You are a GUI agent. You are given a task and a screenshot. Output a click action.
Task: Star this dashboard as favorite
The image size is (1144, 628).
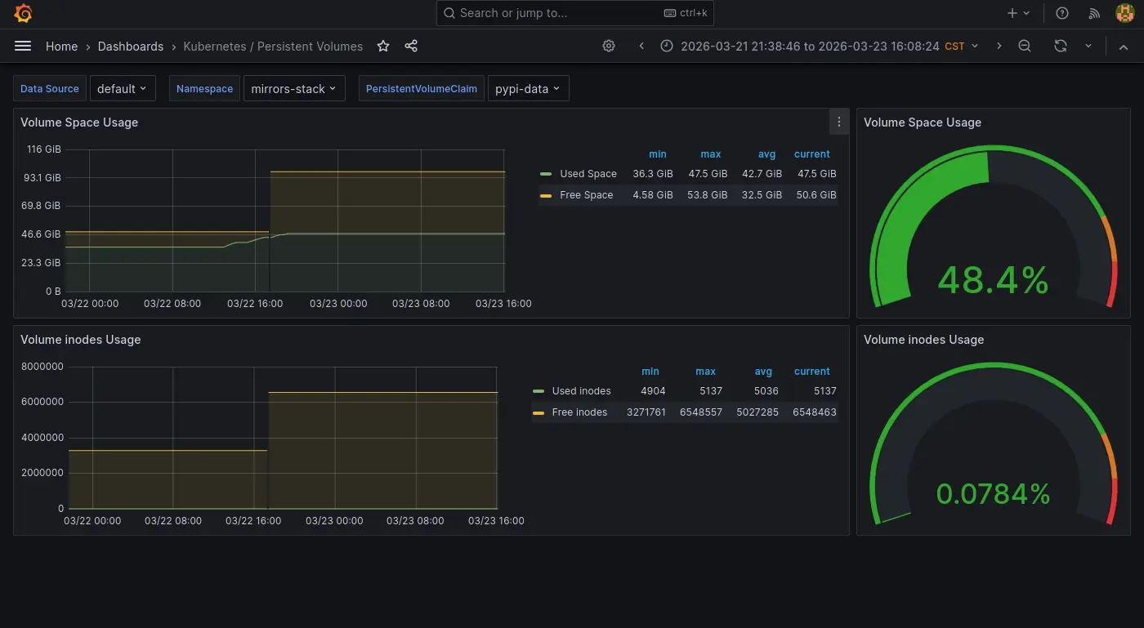[383, 47]
